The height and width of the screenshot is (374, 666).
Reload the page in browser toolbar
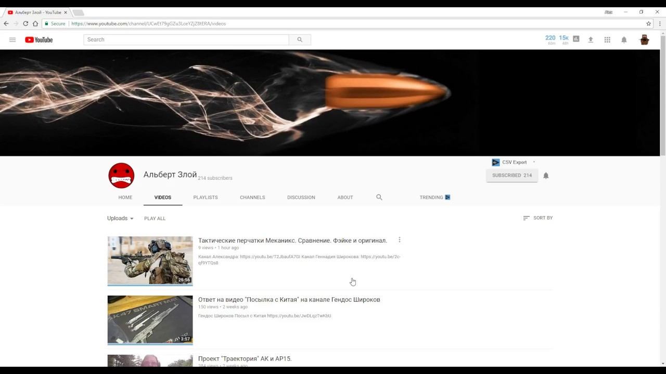pos(25,23)
